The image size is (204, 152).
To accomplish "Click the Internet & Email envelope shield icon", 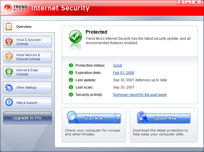I will [9, 72].
